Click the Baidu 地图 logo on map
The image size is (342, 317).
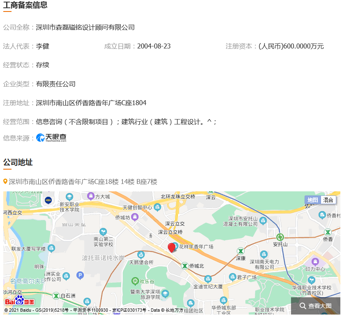[x=20, y=301]
